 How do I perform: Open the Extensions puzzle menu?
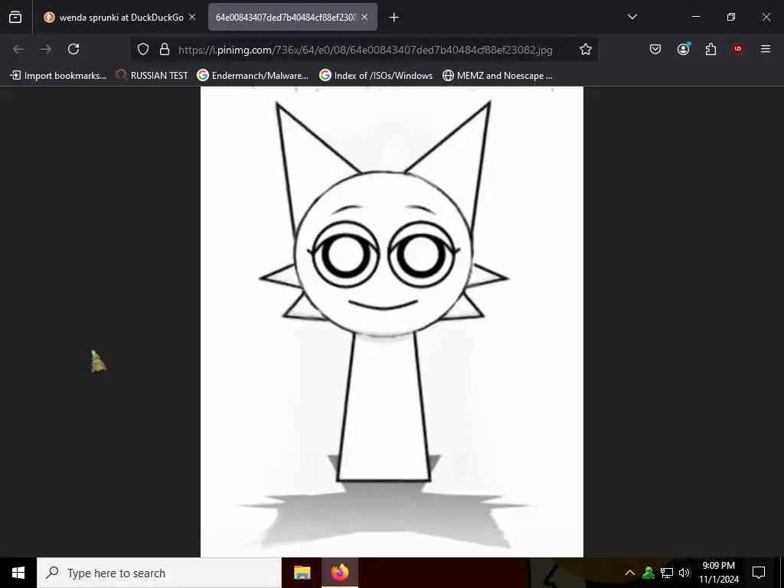click(710, 49)
